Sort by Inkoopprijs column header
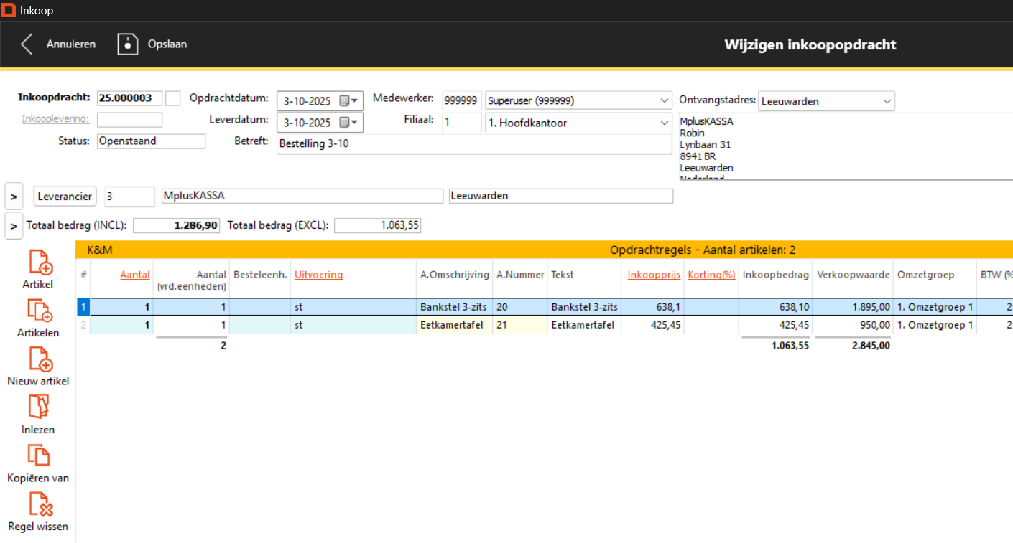 click(653, 275)
